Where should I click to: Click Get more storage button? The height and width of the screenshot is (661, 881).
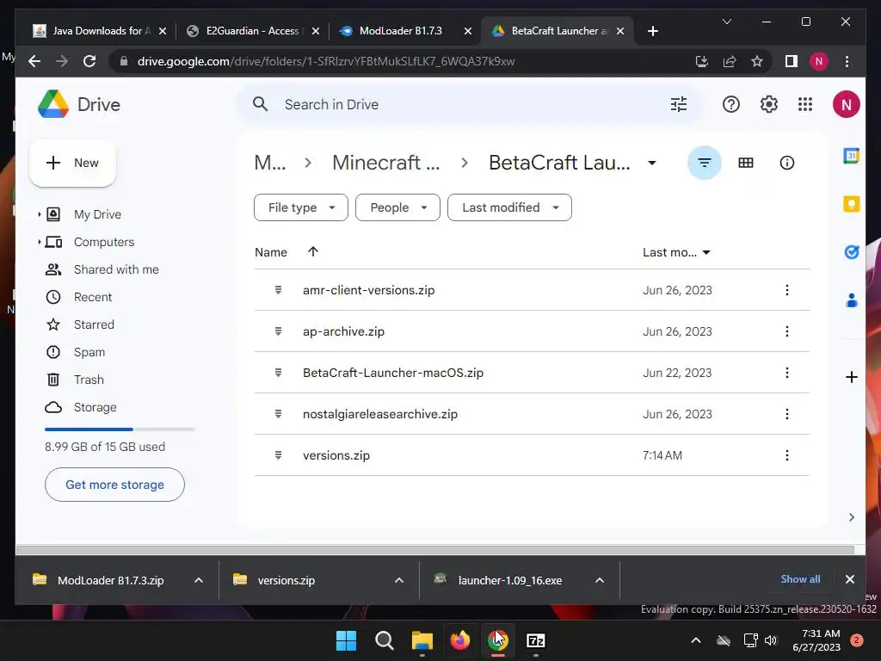(x=114, y=485)
